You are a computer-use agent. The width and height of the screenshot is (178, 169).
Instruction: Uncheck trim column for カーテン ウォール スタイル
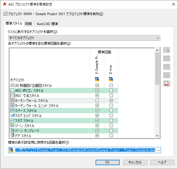click(111, 100)
